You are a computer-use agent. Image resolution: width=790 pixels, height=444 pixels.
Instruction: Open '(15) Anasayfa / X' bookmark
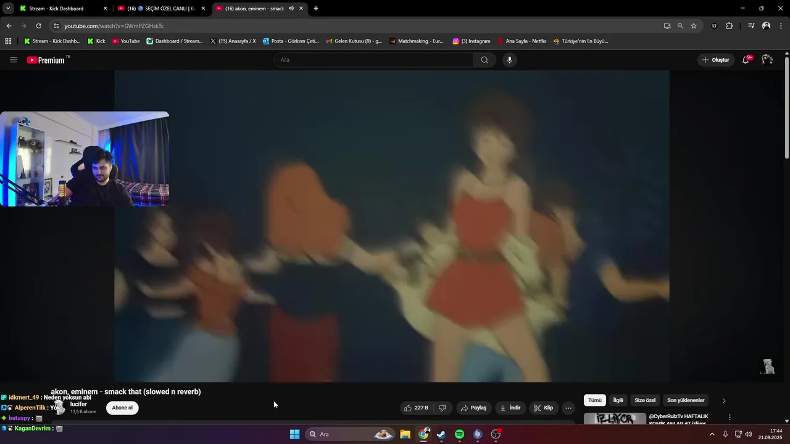(x=233, y=41)
